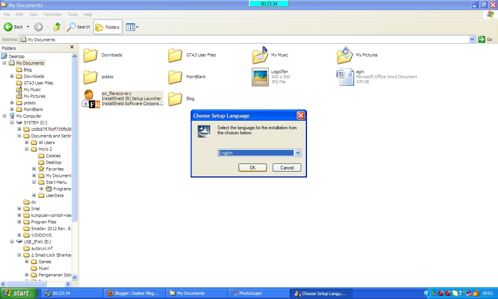This screenshot has width=498, height=299.
Task: Collapse the SYSTEM (C:) tree node
Action: coord(11,122)
